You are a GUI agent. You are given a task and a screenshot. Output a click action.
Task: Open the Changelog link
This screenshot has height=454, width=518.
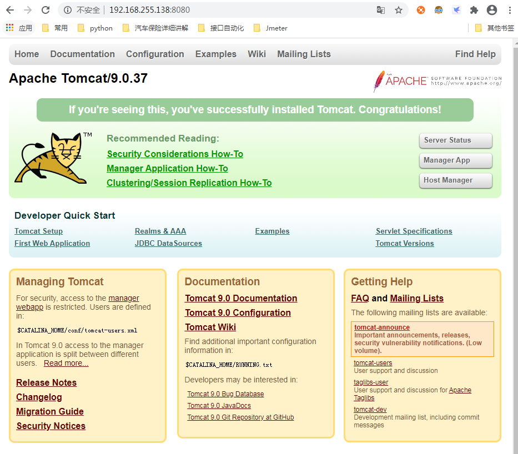point(39,397)
